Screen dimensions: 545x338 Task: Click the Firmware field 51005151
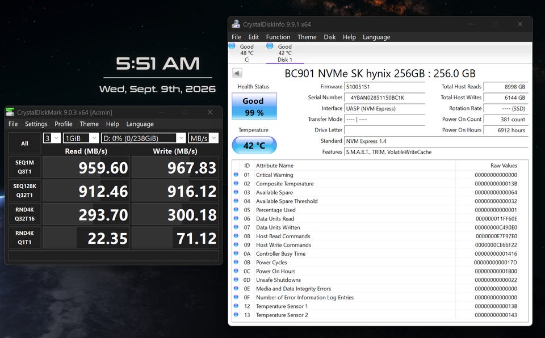[x=384, y=87]
